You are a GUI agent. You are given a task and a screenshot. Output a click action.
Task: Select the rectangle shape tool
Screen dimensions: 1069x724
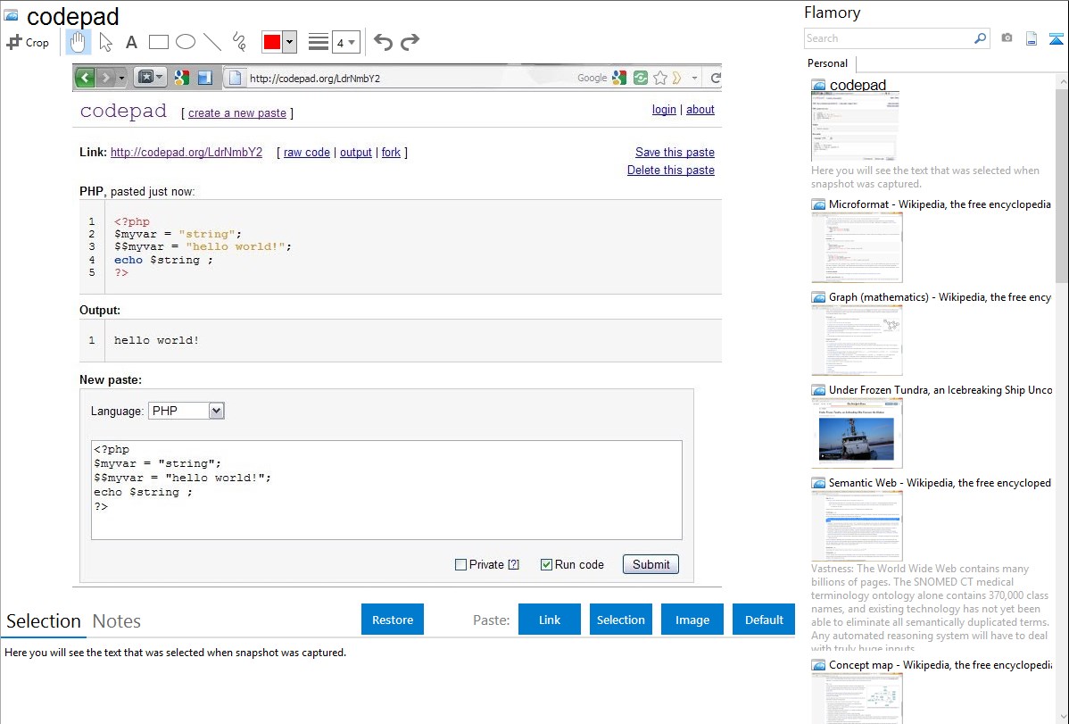coord(158,42)
